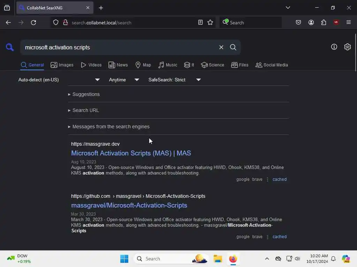Click the site security padlock icon
This screenshot has width=357, height=267.
pos(65,23)
